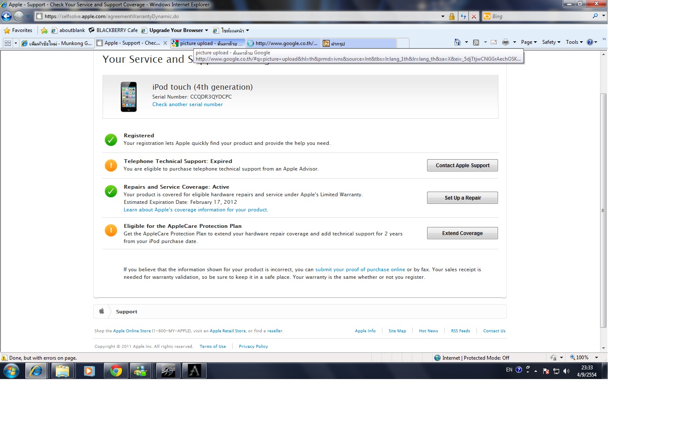Click the Quick Tabs grid icon
The image size is (682, 438).
[x=8, y=43]
